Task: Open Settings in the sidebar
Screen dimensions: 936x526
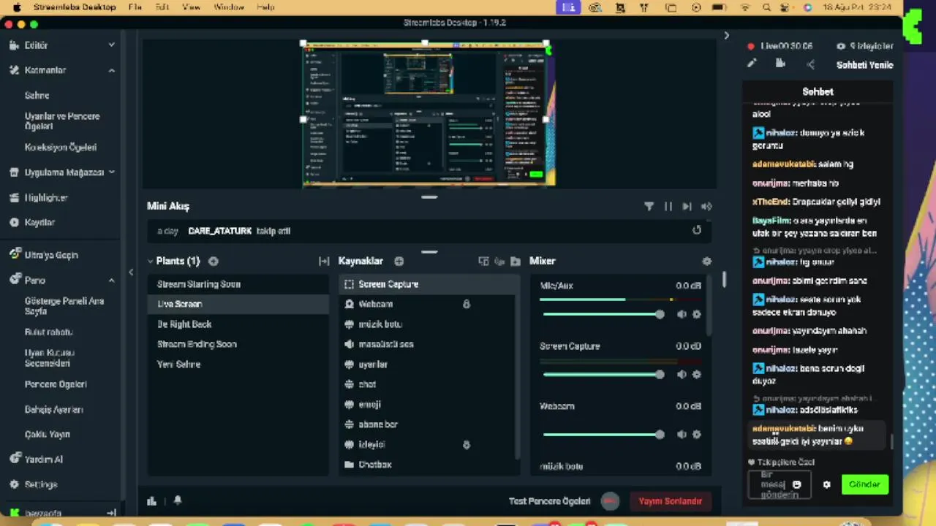Action: pyautogui.click(x=41, y=484)
